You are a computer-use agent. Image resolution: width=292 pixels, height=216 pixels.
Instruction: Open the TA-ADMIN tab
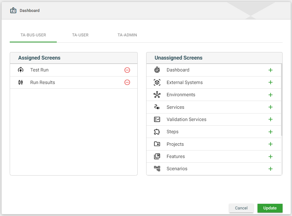(127, 35)
